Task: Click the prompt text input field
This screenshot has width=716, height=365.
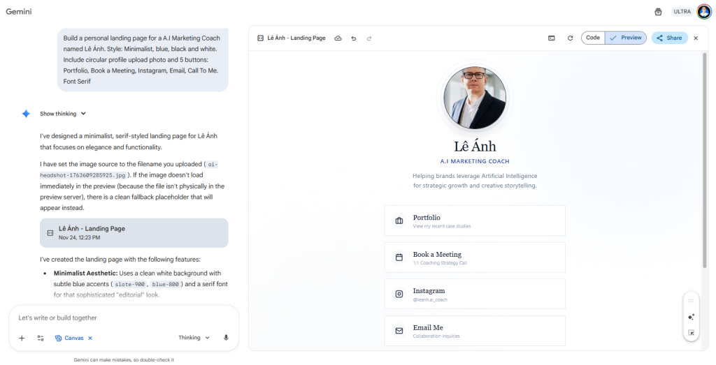Action: (x=119, y=318)
